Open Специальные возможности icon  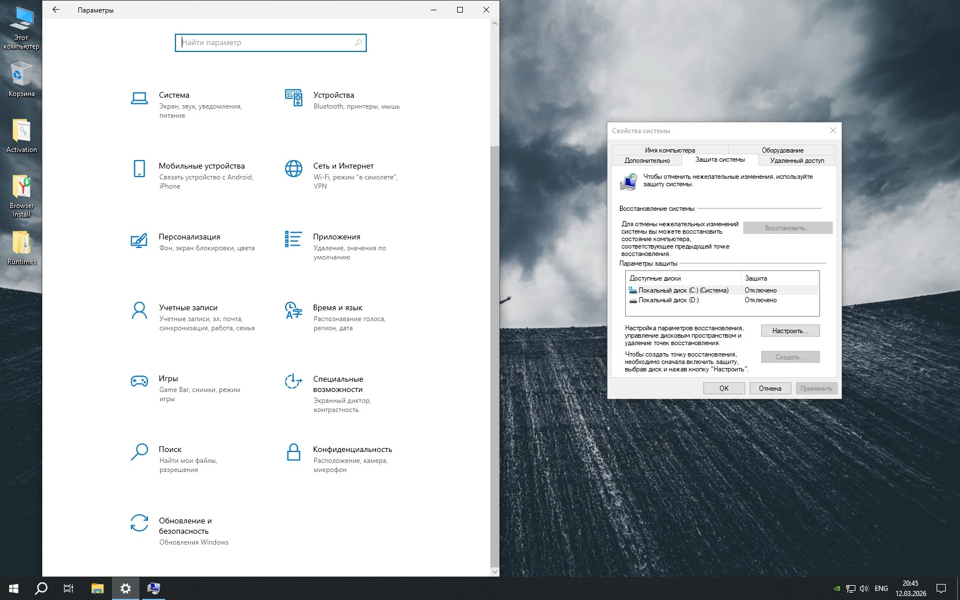point(294,381)
